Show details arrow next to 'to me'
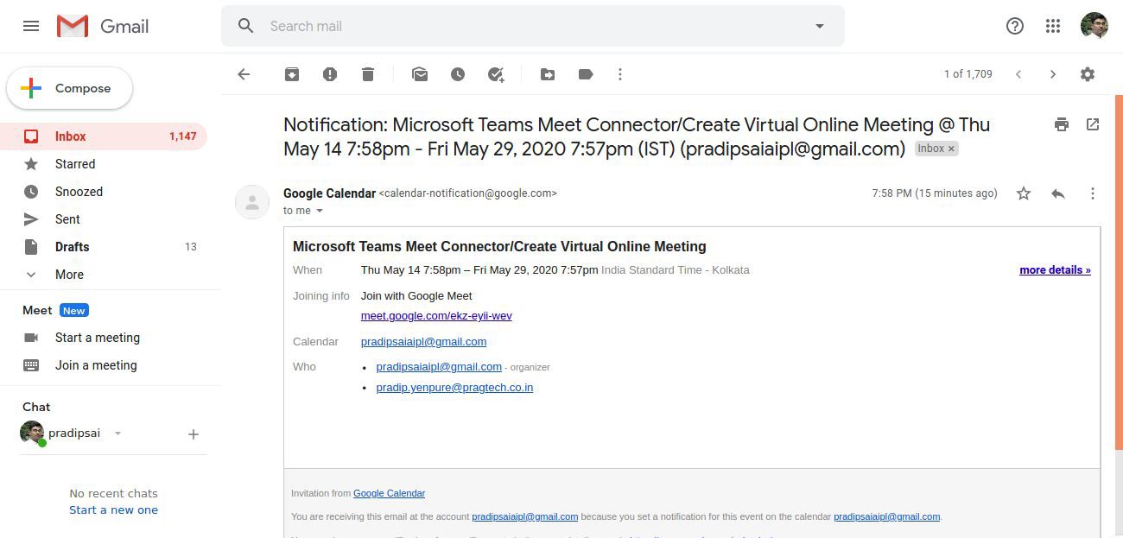 pyautogui.click(x=320, y=211)
